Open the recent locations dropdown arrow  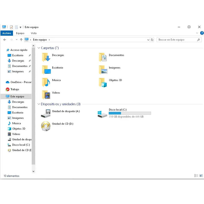pos(17,40)
